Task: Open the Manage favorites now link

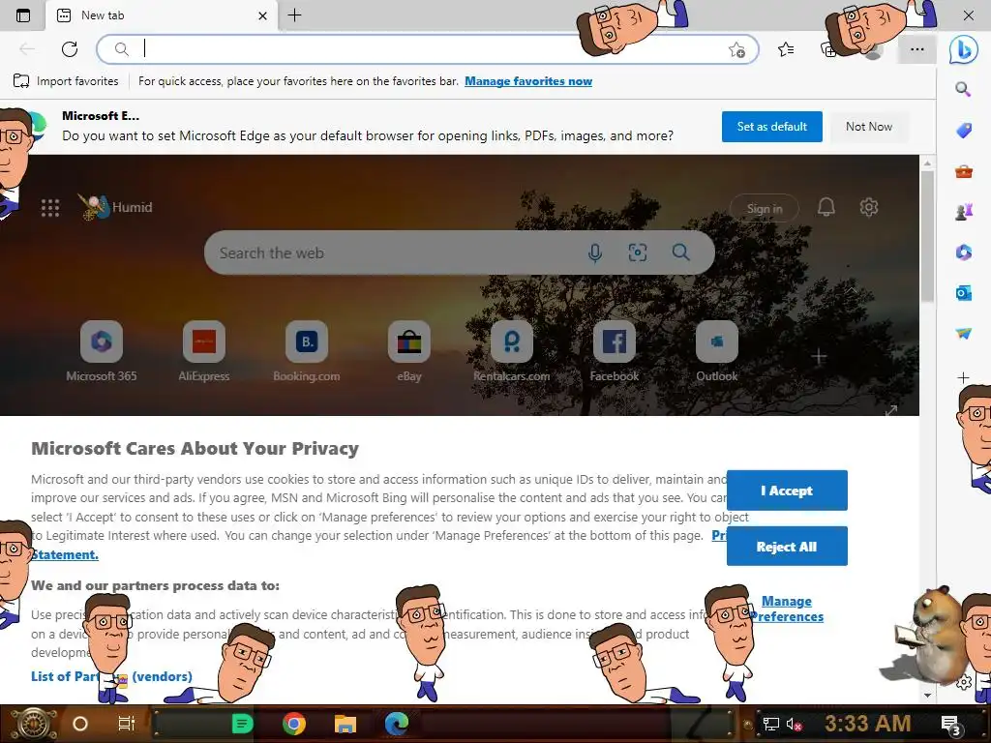Action: pos(528,81)
